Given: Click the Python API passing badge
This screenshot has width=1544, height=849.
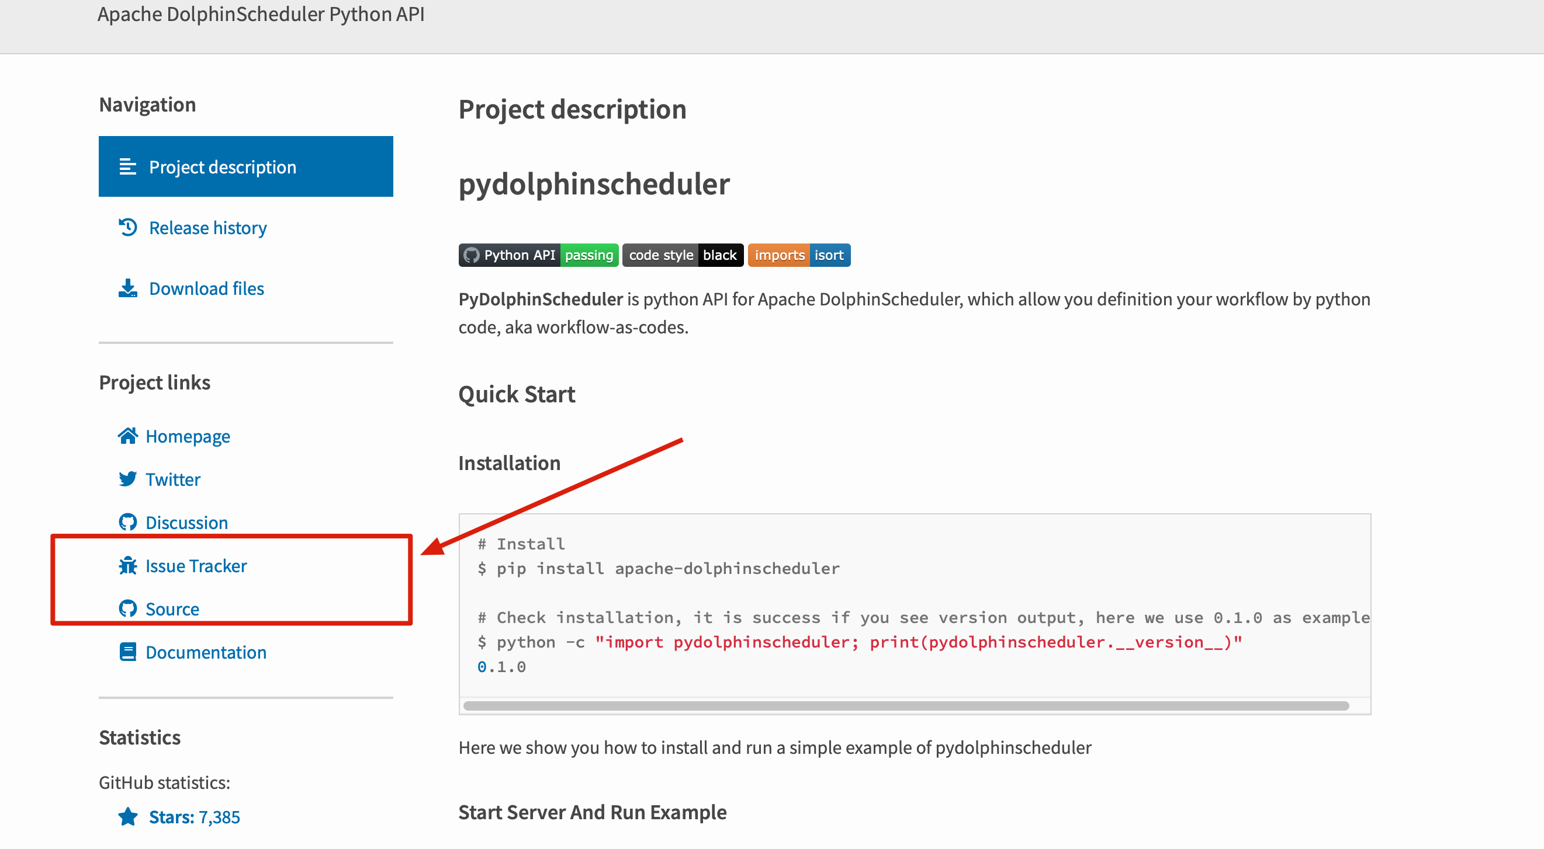Looking at the screenshot, I should pyautogui.click(x=538, y=255).
